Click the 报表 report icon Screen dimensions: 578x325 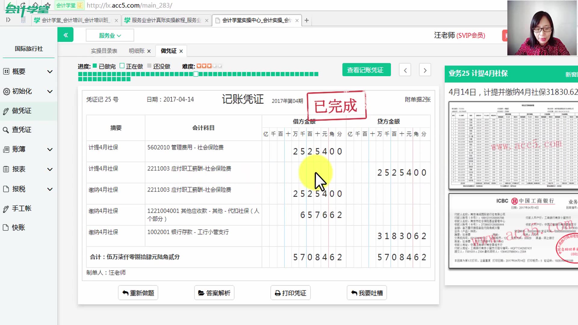[6, 169]
